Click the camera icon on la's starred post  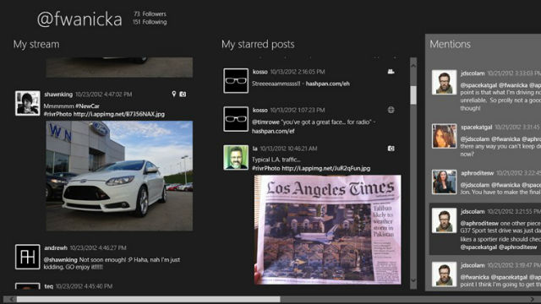tap(391, 149)
